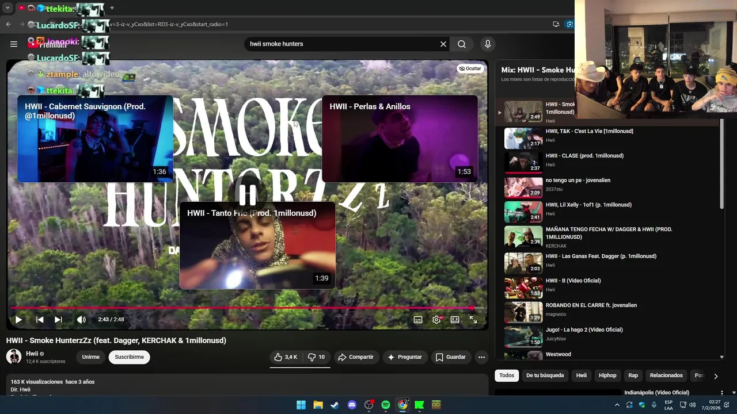Like the video showing 3,4 K
737x414 pixels.
[286, 357]
